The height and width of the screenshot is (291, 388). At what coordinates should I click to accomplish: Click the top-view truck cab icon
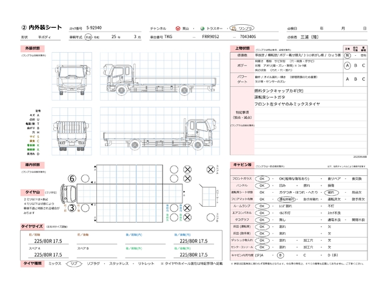[68, 194]
